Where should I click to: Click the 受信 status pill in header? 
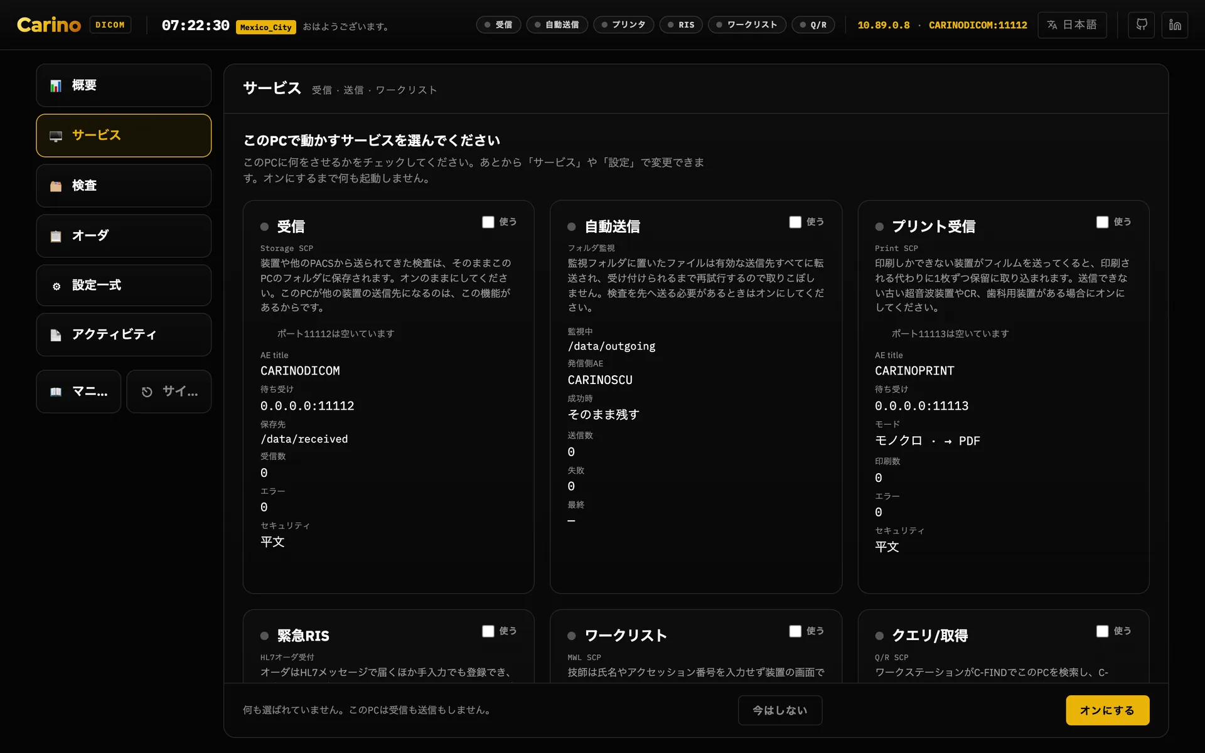click(x=498, y=25)
